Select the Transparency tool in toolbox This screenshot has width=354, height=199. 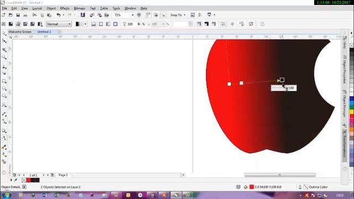pyautogui.click(x=4, y=138)
